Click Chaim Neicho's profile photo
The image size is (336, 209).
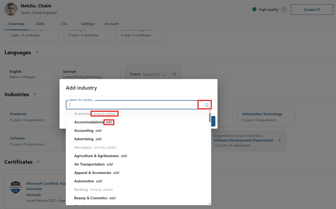(11, 9)
